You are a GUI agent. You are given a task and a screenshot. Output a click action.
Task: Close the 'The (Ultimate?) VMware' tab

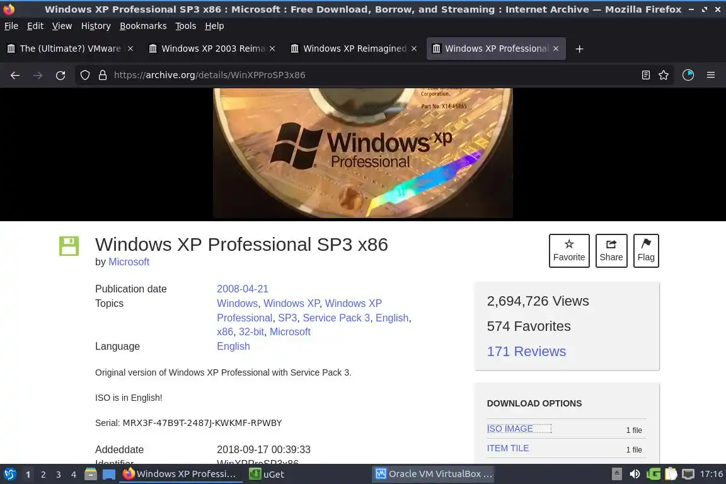(x=130, y=49)
